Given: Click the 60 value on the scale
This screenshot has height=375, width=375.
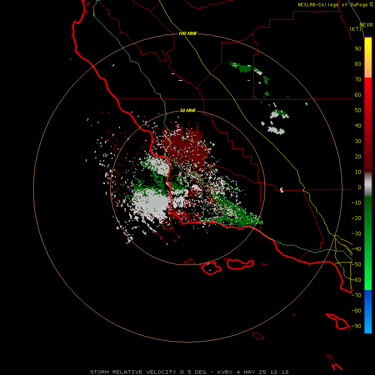Looking at the screenshot, I should [358, 95].
